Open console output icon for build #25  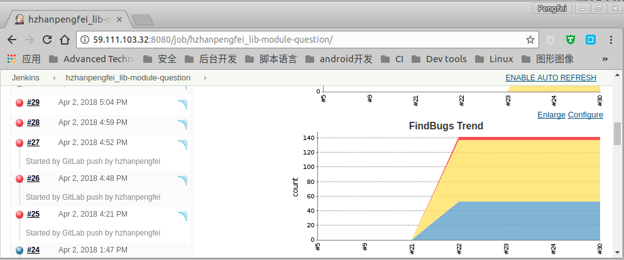tap(183, 215)
